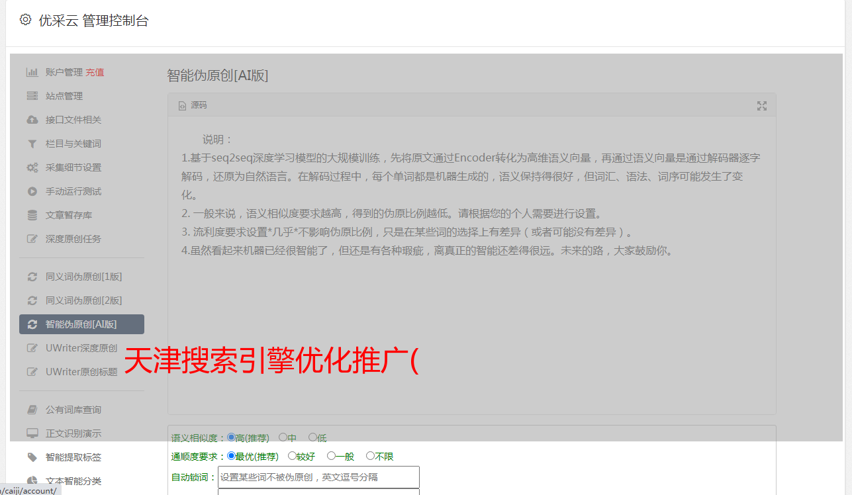852x495 pixels.
Task: Open 站点管理 in the sidebar
Action: coord(64,96)
